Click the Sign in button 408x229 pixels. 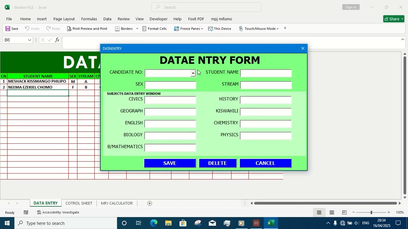tap(351, 7)
